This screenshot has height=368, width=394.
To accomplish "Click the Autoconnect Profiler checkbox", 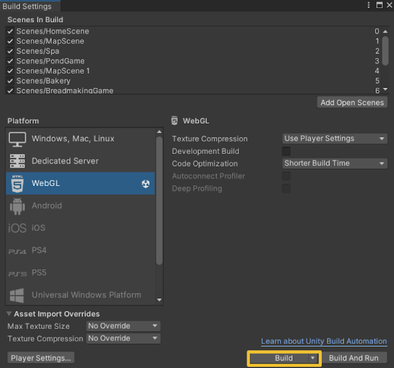I will pos(286,176).
